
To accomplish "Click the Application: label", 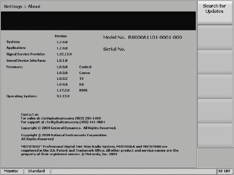I will [x=16, y=48].
